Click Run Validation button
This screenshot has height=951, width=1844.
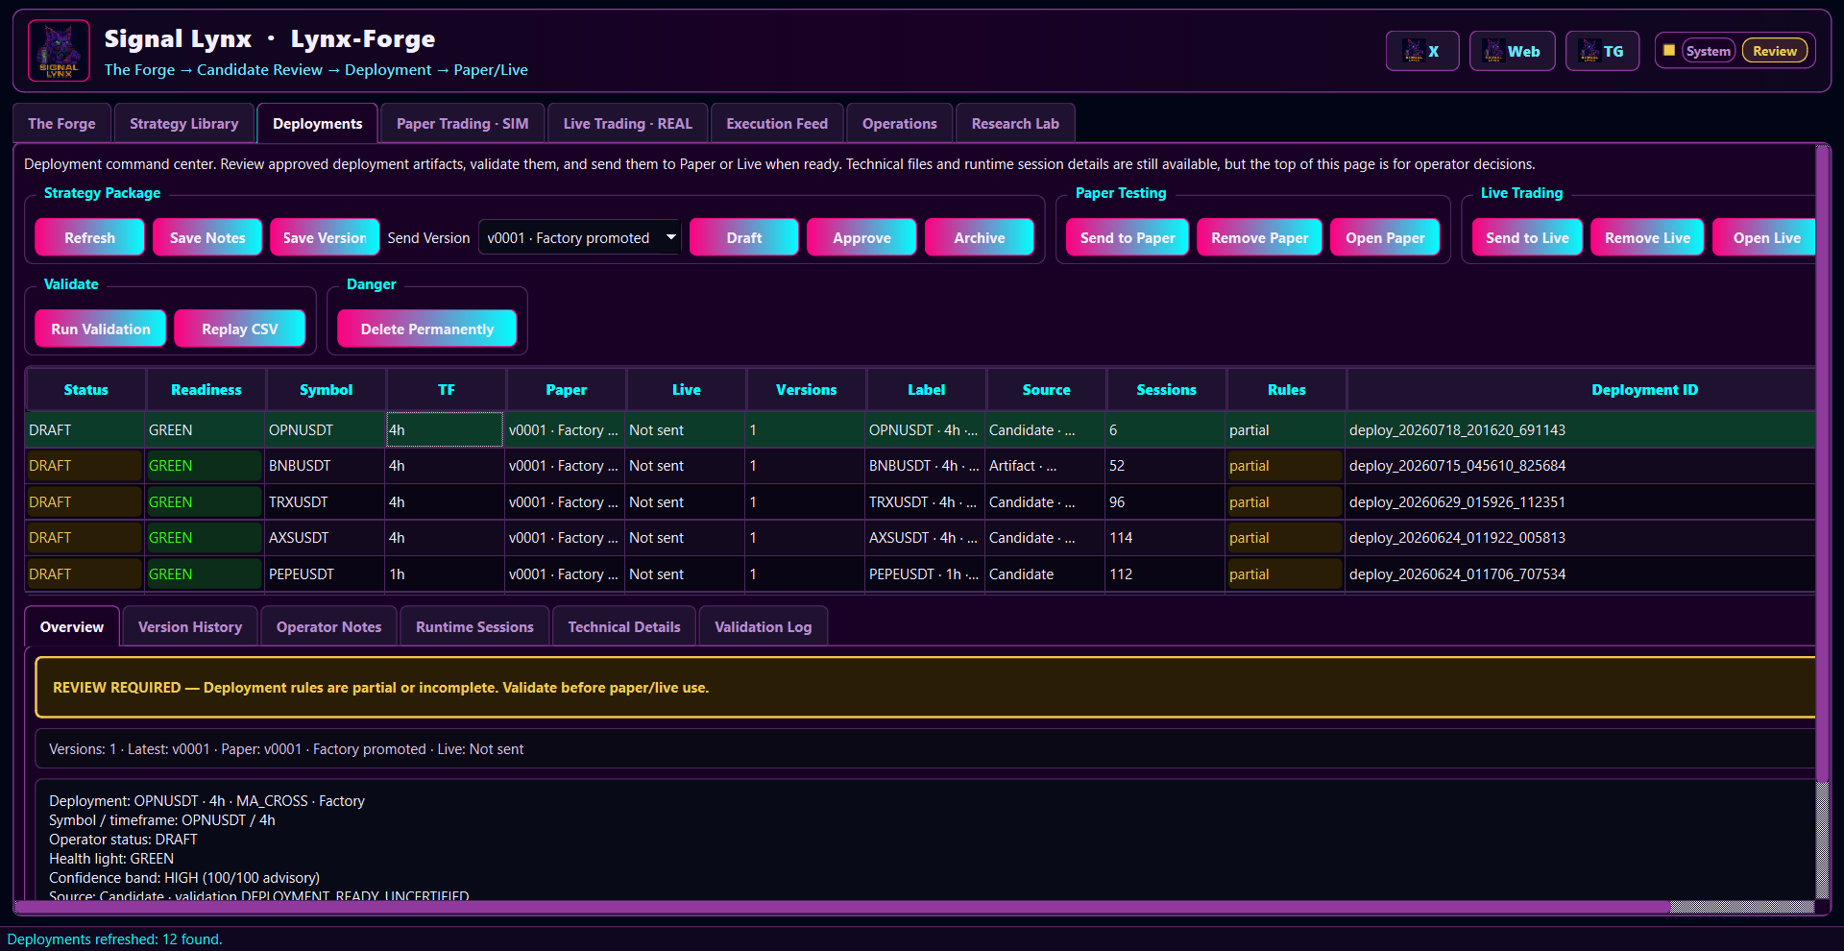(x=101, y=329)
